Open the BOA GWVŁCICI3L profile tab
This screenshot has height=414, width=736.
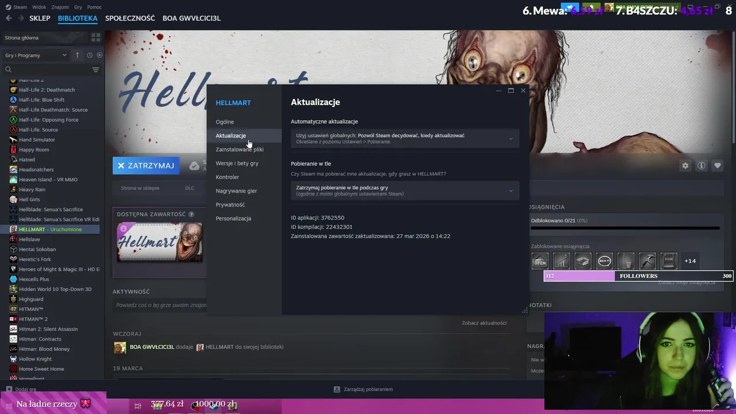click(x=191, y=18)
